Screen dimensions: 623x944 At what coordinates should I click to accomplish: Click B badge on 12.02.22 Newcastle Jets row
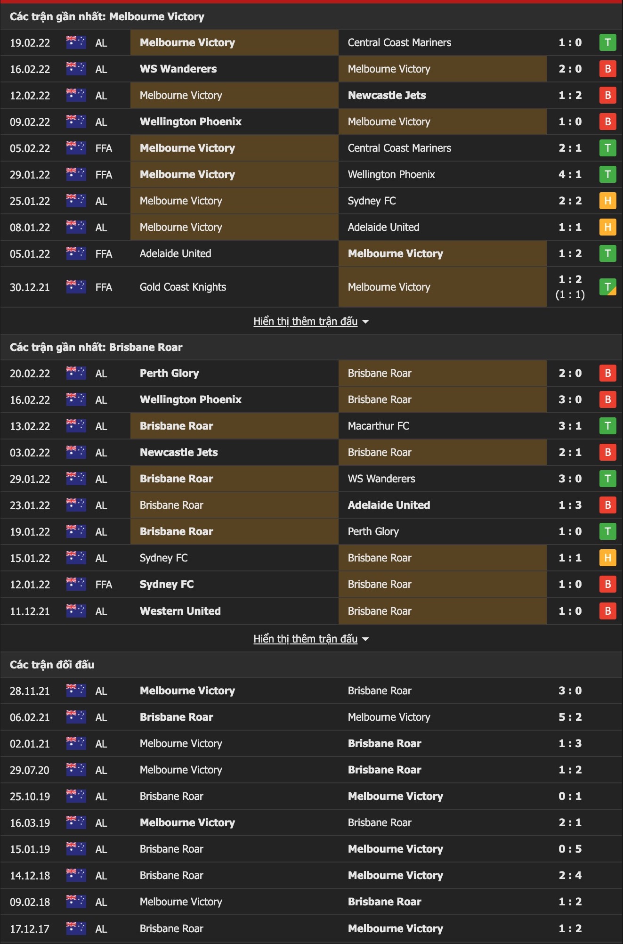click(x=607, y=95)
